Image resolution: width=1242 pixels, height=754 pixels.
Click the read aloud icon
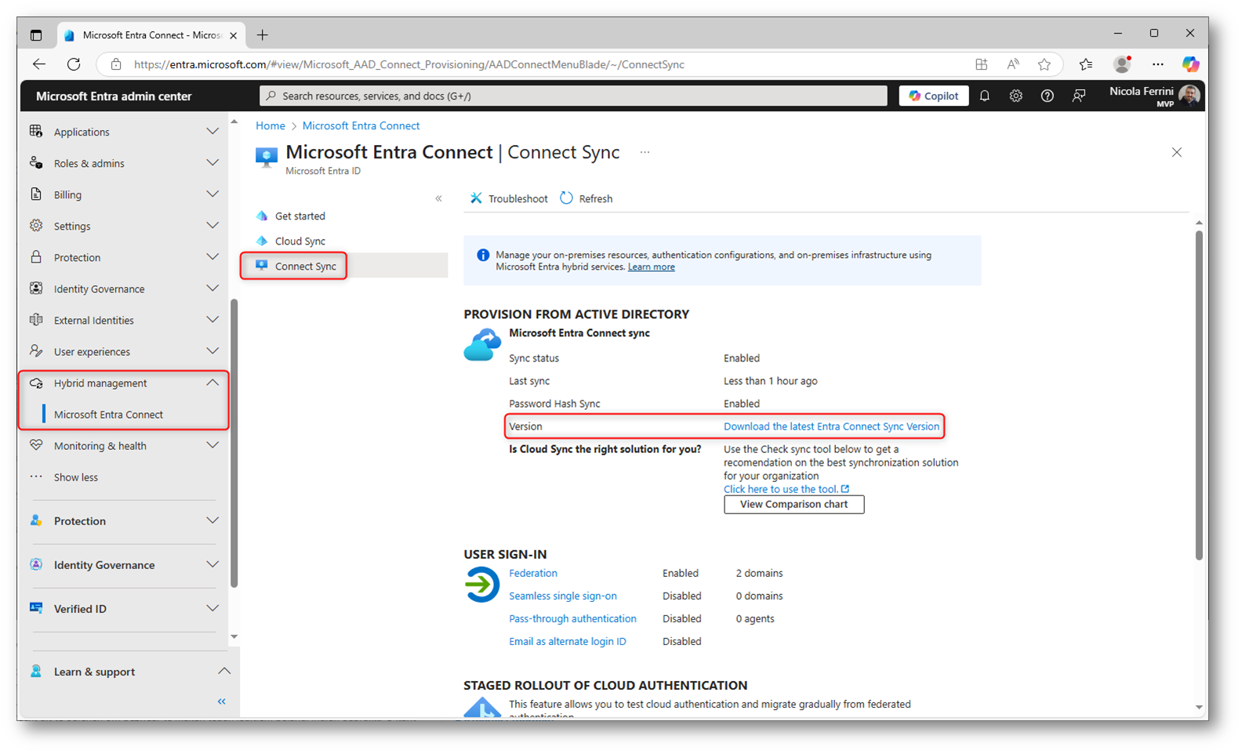tap(1013, 64)
